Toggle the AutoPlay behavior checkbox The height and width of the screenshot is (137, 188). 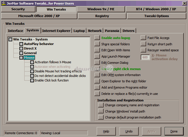pos(21,44)
